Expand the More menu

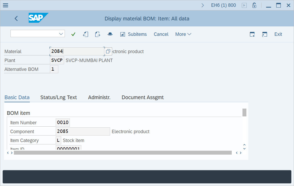point(183,34)
